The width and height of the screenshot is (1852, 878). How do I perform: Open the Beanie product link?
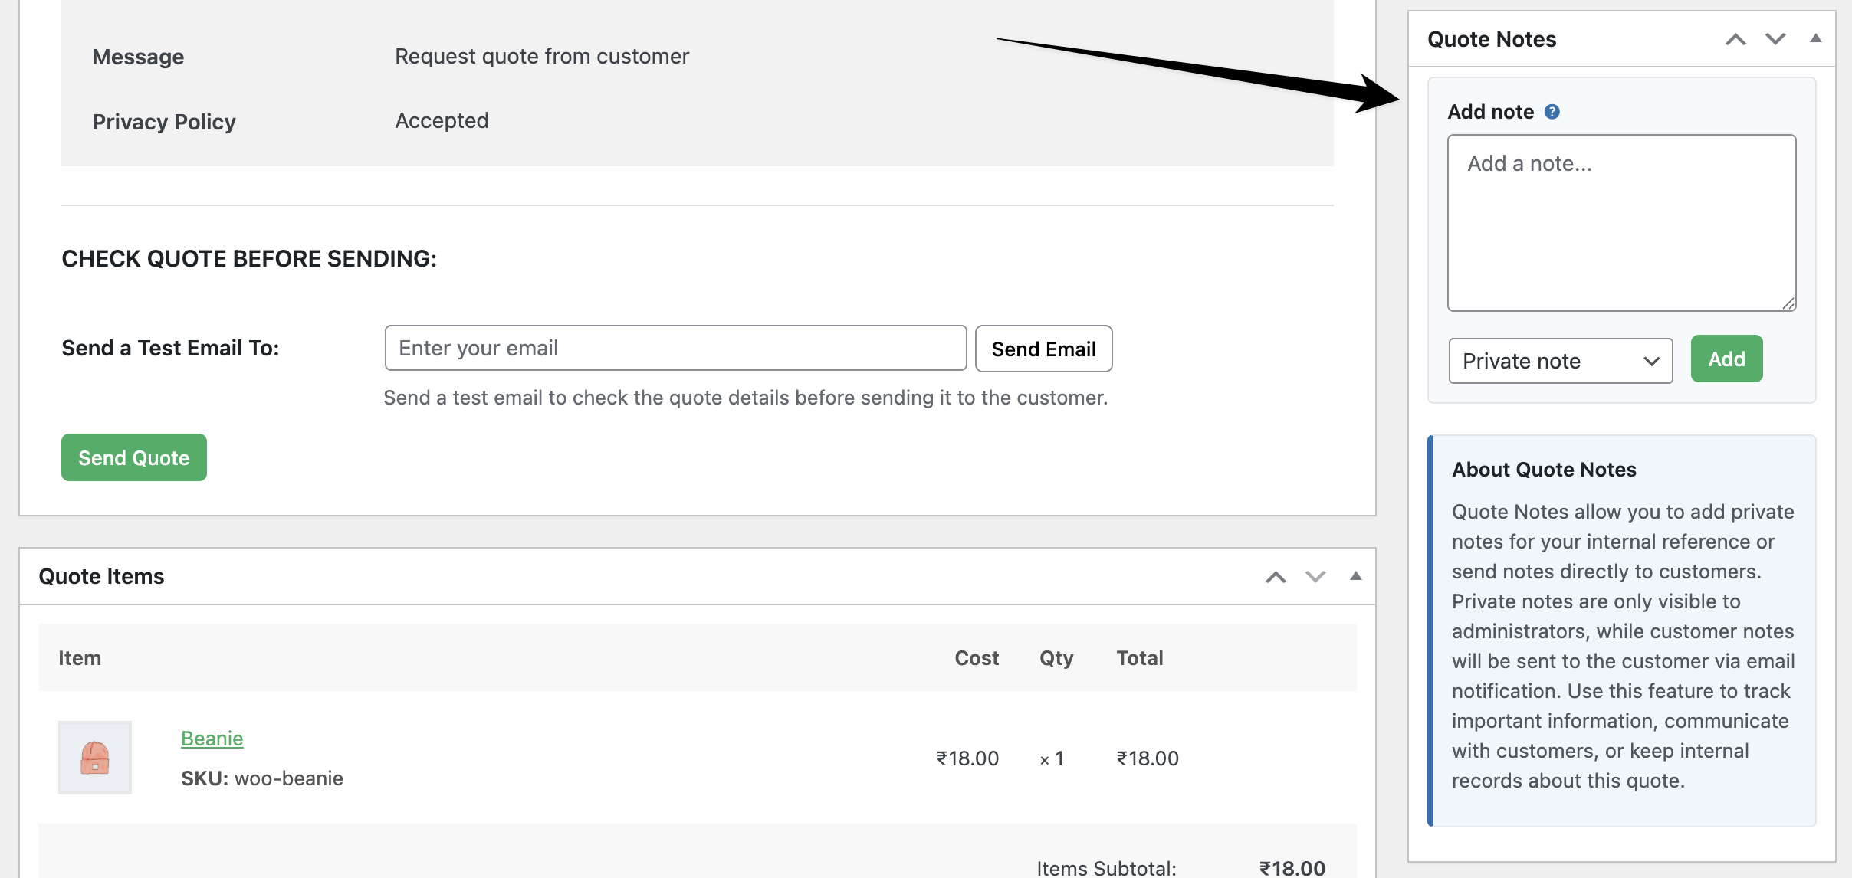[x=212, y=738]
